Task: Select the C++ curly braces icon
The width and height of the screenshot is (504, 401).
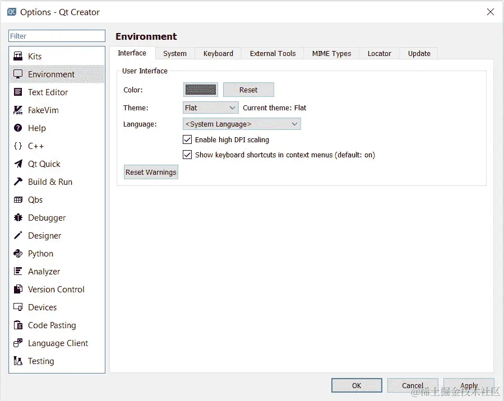Action: (18, 146)
